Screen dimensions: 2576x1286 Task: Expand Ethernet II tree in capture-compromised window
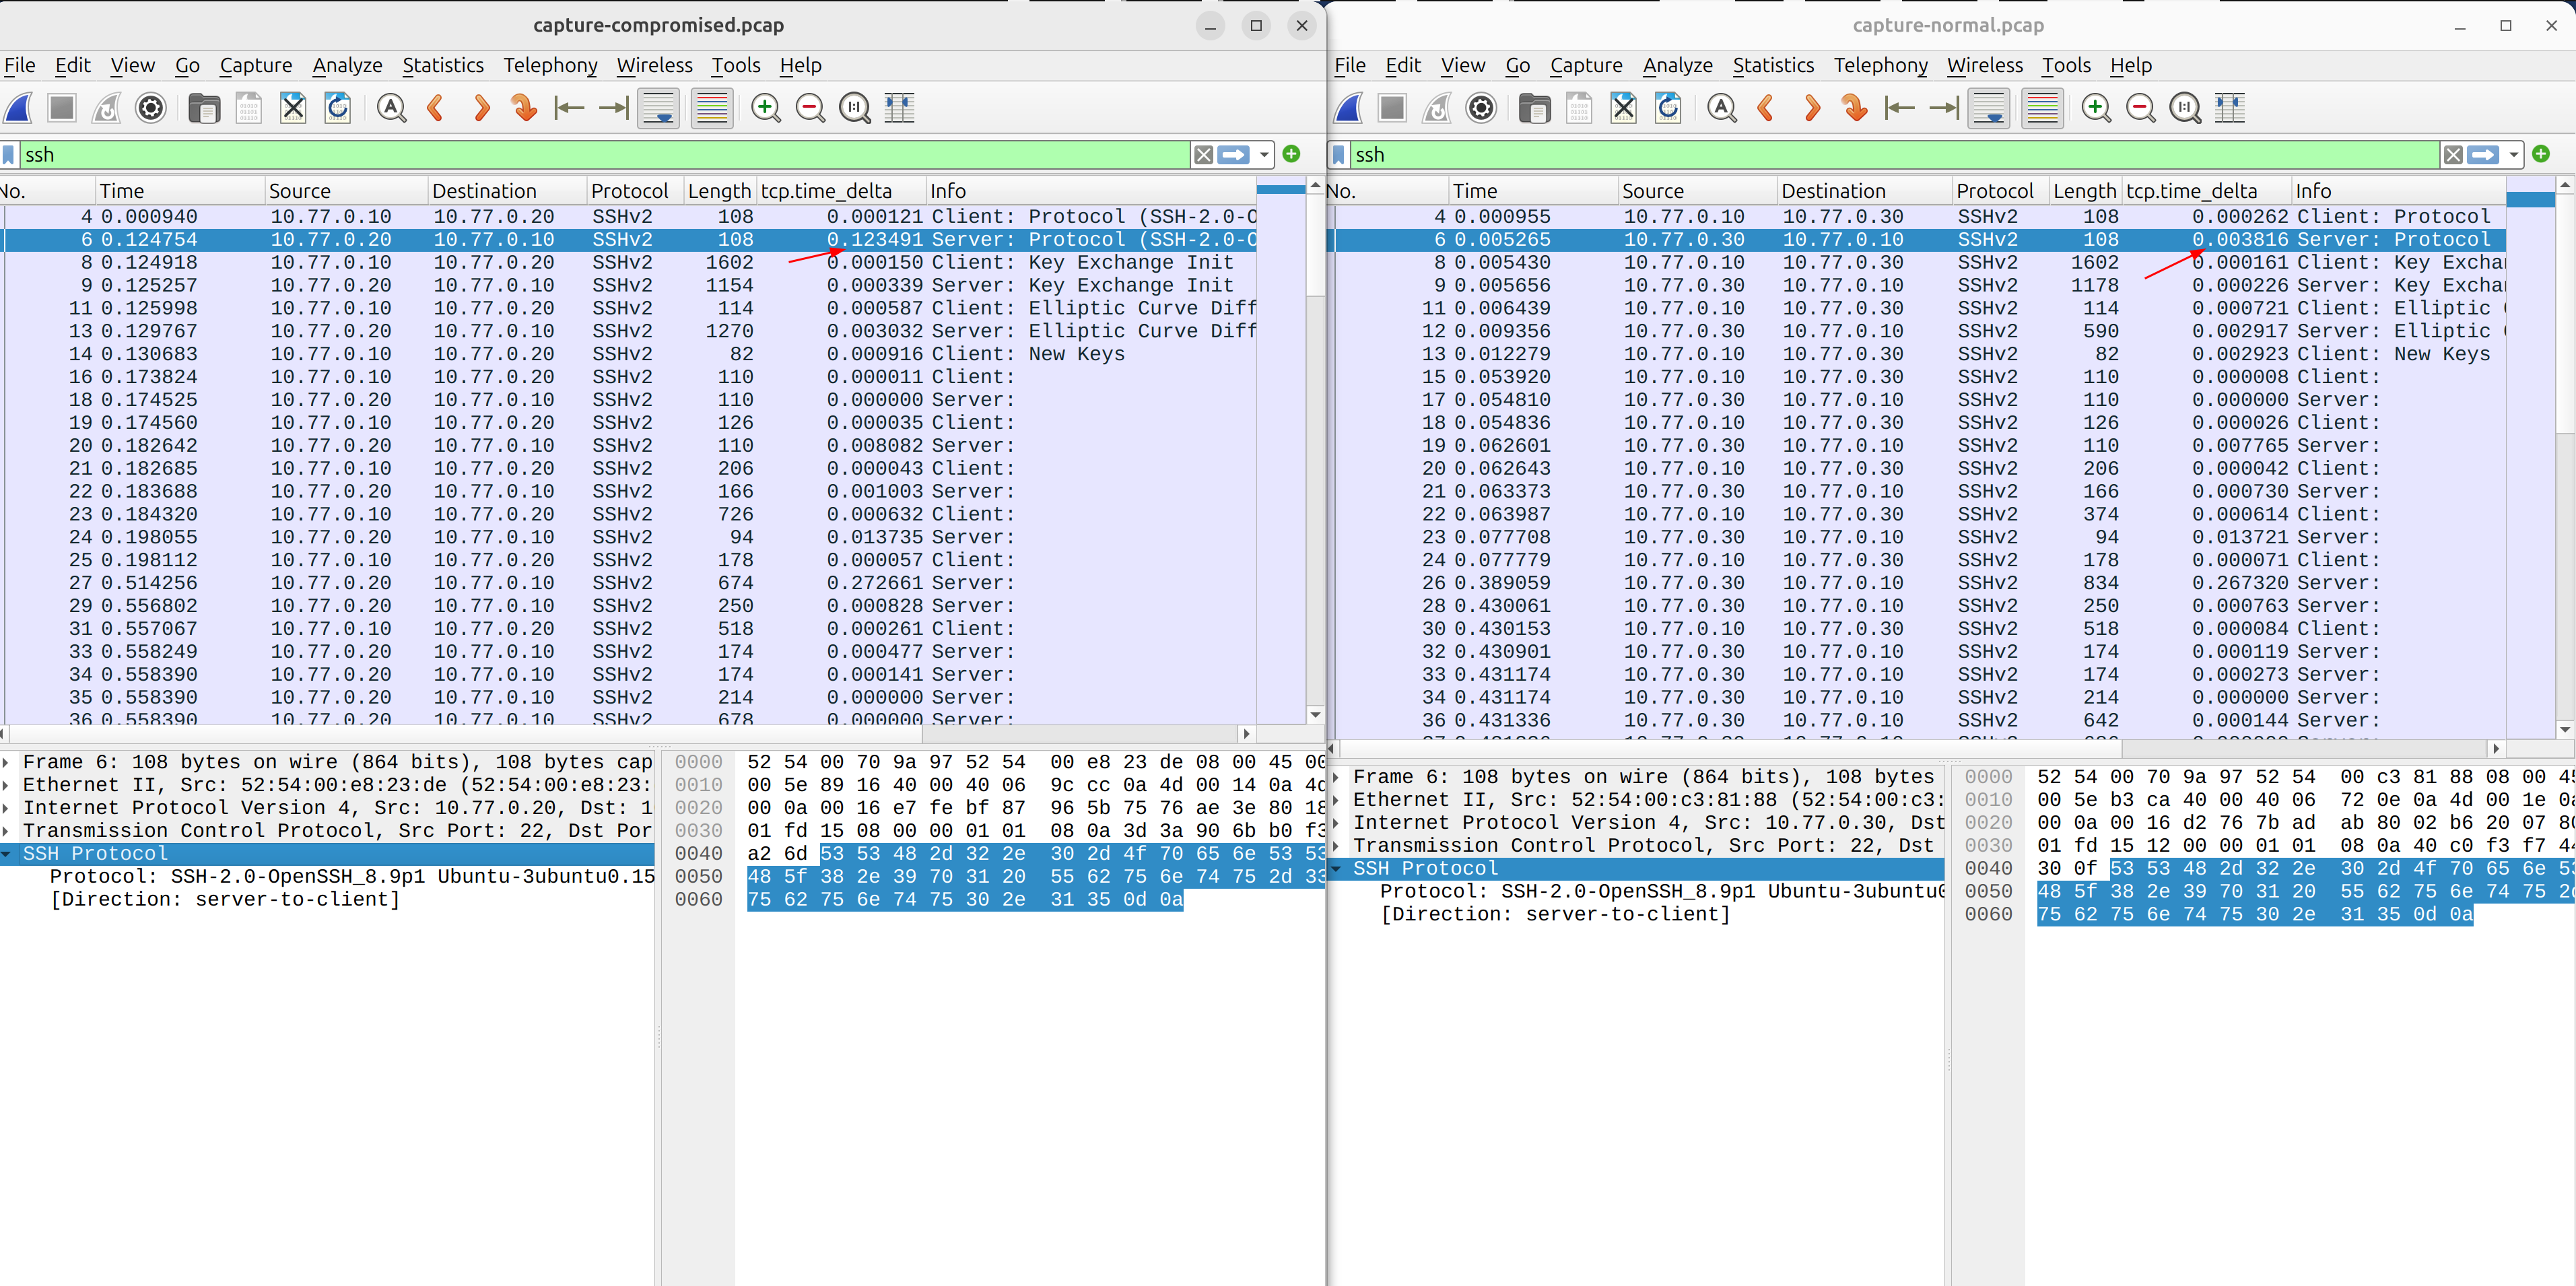pyautogui.click(x=7, y=785)
